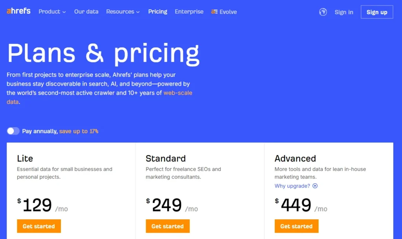Navigate to Our data

click(x=86, y=12)
